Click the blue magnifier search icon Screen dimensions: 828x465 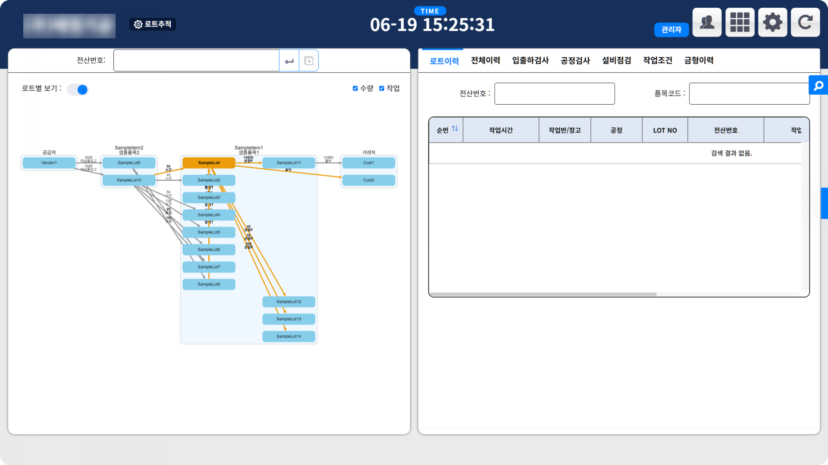(818, 86)
